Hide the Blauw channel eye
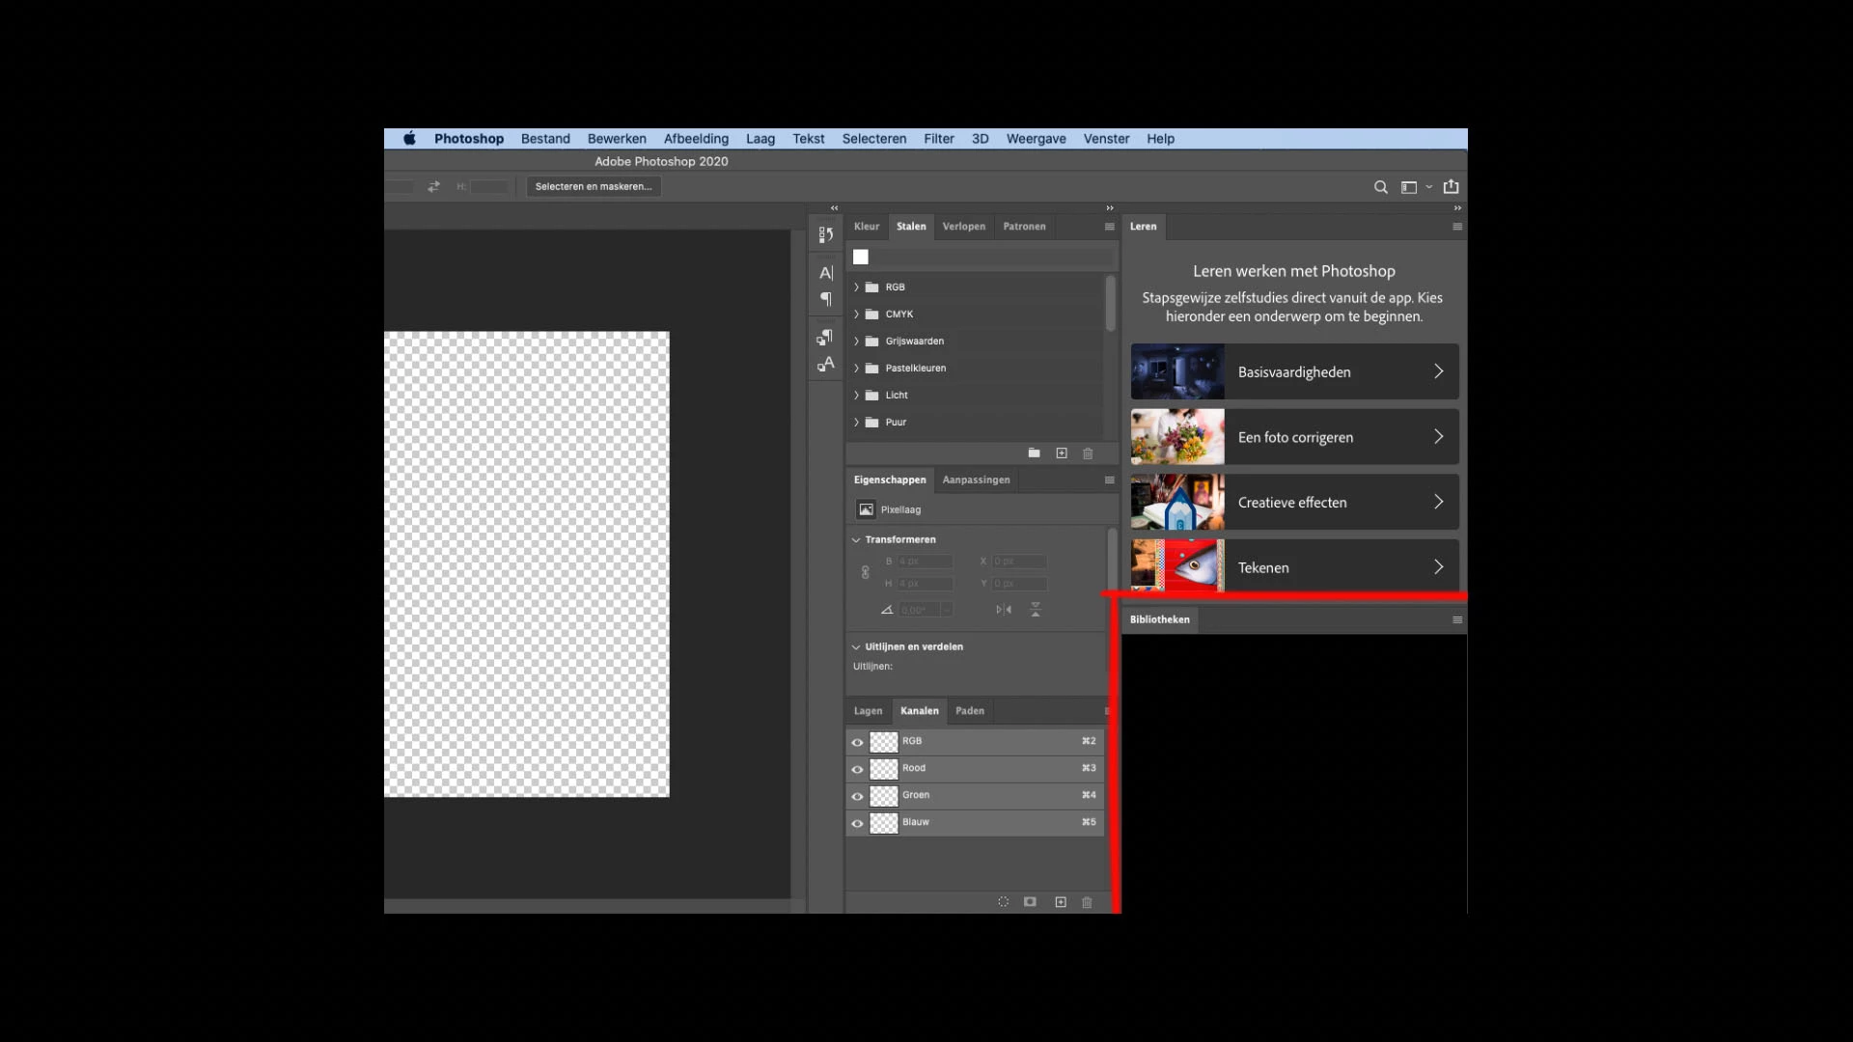 click(857, 823)
